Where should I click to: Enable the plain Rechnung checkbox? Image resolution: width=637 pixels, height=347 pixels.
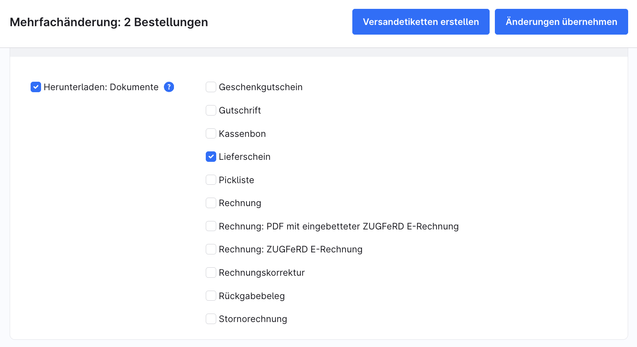pos(211,203)
